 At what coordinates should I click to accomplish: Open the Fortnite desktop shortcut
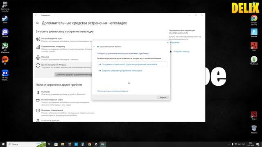click(x=254, y=33)
